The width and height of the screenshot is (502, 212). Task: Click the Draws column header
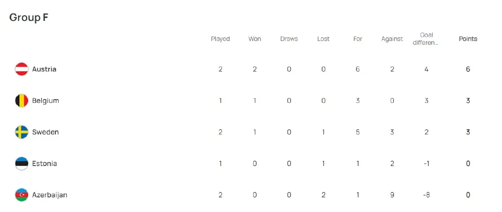289,39
